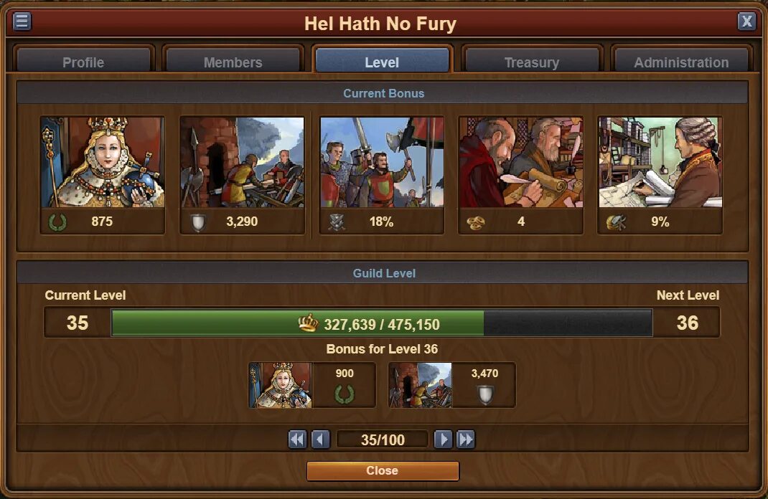Open the Treasury tab

pyautogui.click(x=532, y=61)
